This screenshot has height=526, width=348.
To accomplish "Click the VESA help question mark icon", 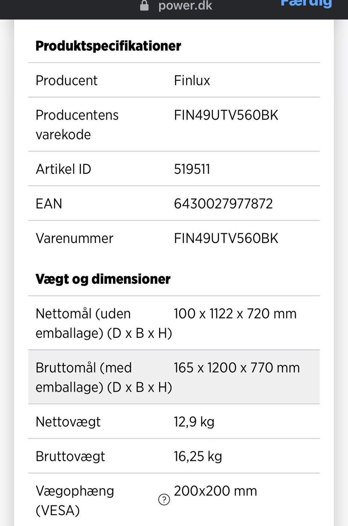I will tap(164, 500).
